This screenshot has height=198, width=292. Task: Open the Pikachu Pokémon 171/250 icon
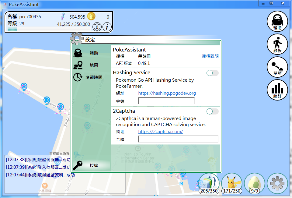point(232,184)
